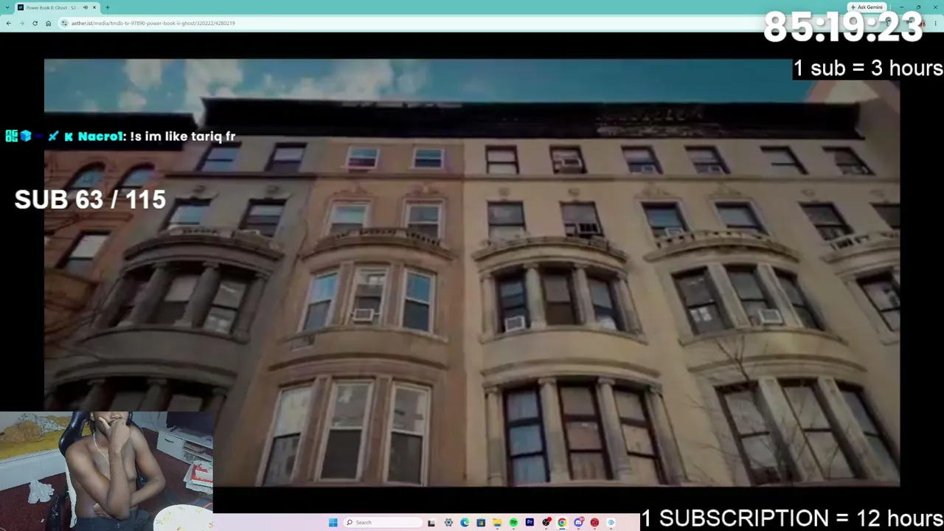Select the Power Book II: Ghost tab
This screenshot has height=531, width=944.
click(x=57, y=7)
